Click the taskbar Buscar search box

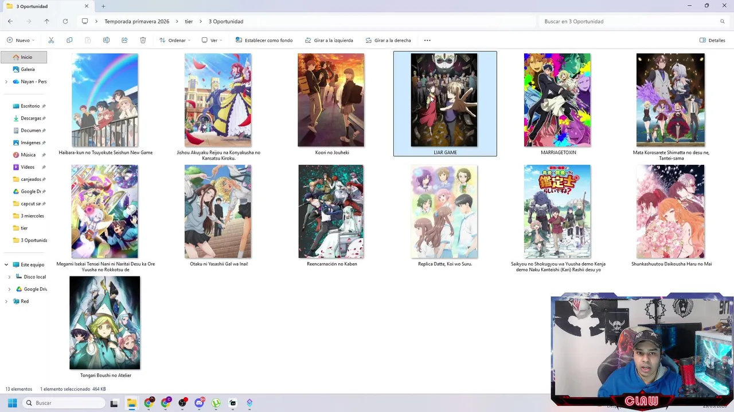coord(63,403)
